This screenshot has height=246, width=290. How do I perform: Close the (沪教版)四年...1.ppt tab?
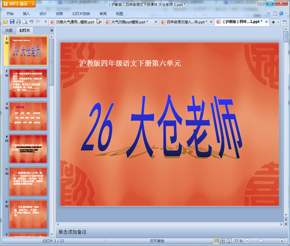(266, 22)
